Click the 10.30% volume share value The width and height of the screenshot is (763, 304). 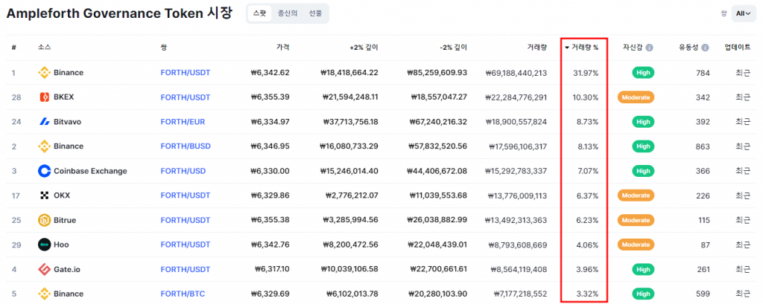coord(586,97)
